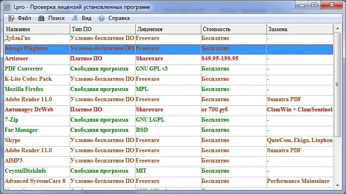
Task: Sort by the Название column header
Action: (x=37, y=29)
